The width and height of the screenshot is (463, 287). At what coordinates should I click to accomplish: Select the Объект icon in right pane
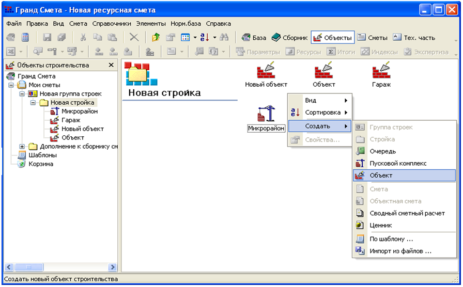pyautogui.click(x=323, y=75)
